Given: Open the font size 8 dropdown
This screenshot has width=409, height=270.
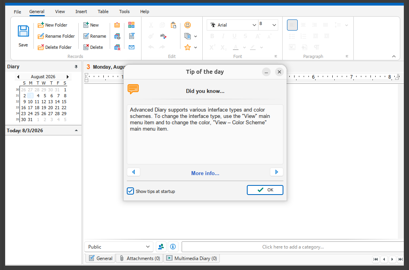Looking at the screenshot, I should (x=274, y=25).
